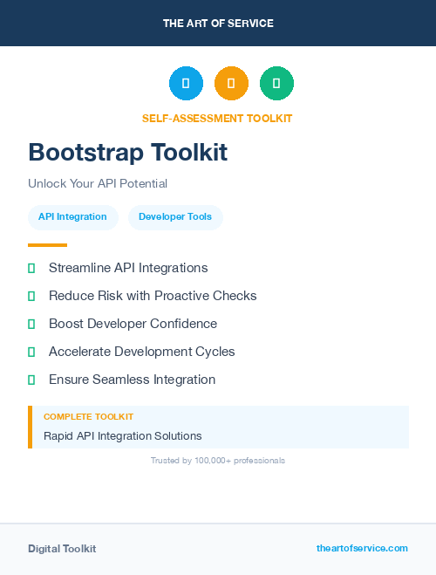Viewport: 436px width, 575px height.
Task: Click the Streamline API Integrations text
Action: [x=128, y=268]
